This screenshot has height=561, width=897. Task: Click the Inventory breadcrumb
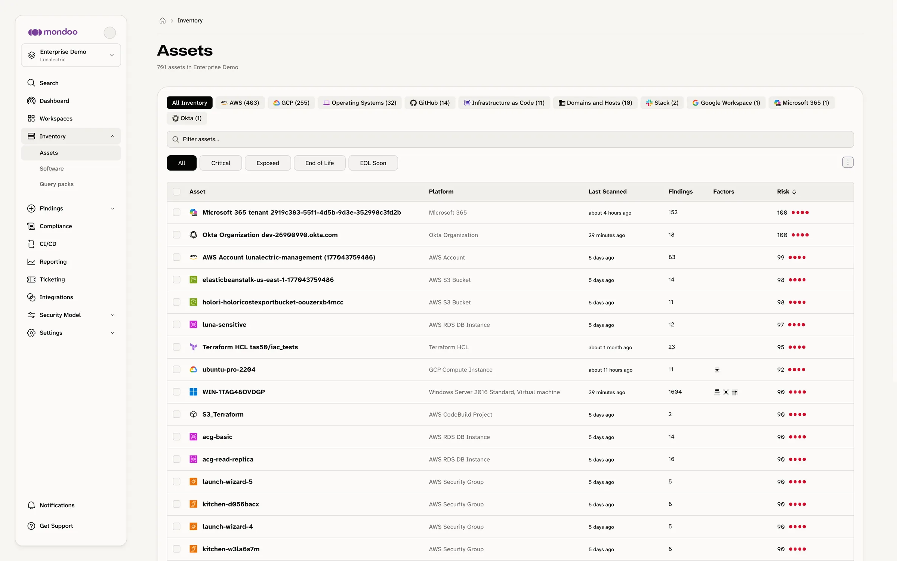pyautogui.click(x=190, y=21)
